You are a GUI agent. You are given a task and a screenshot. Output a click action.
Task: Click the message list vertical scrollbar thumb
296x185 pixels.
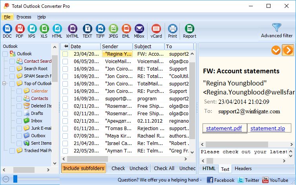[x=192, y=101]
